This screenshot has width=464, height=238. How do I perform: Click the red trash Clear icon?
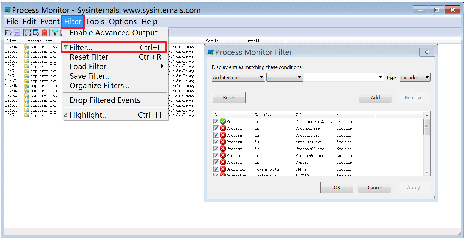pos(44,33)
